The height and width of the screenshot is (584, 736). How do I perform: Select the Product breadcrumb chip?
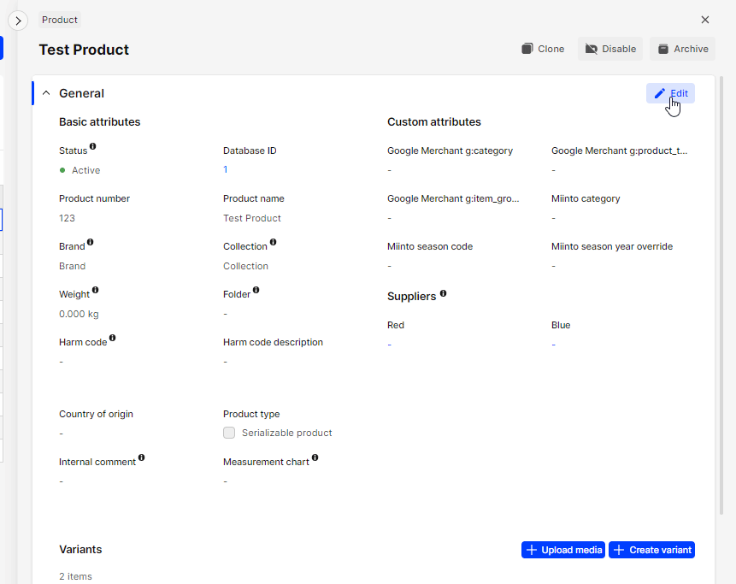59,19
